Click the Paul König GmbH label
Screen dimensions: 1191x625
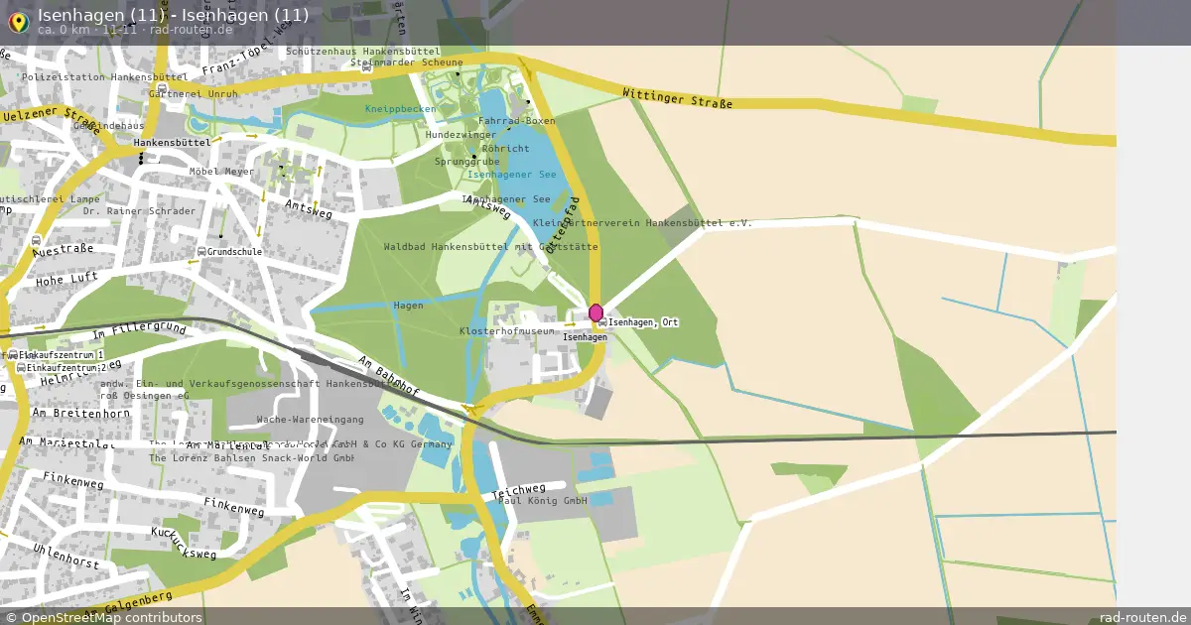[x=543, y=502]
